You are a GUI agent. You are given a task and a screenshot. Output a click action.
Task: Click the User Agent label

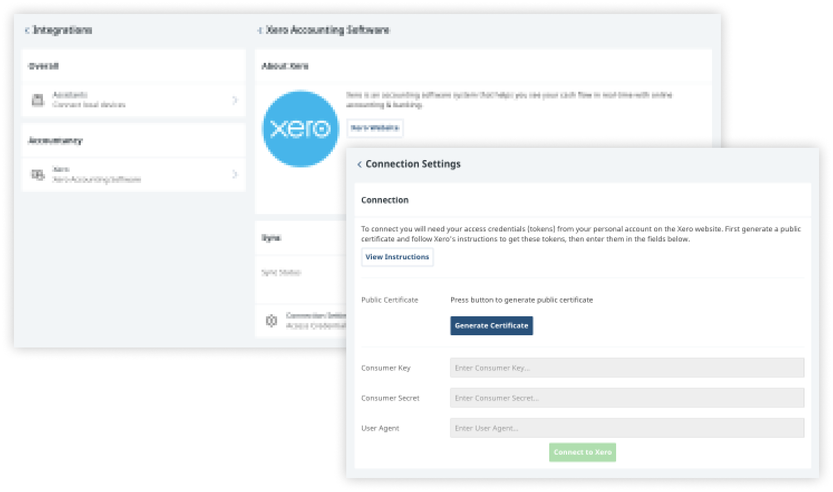380,428
